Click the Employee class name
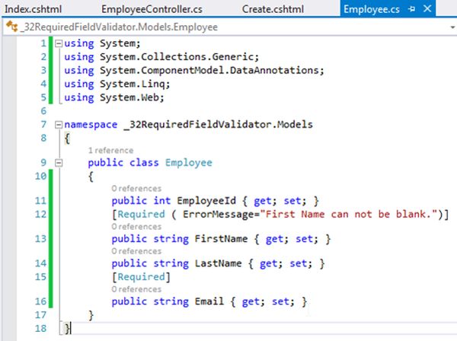The width and height of the screenshot is (457, 341). 189,162
